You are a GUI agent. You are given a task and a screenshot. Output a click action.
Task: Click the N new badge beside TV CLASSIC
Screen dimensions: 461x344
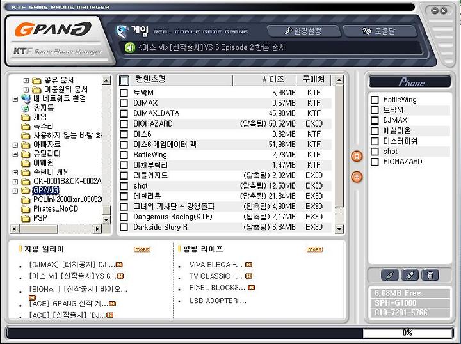[248, 276]
